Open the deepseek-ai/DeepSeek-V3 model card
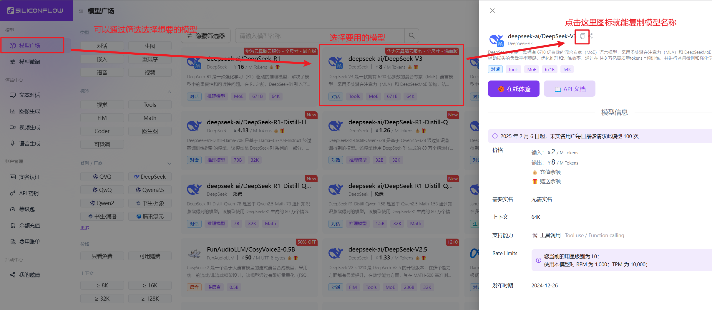712x310 pixels. tap(391, 76)
